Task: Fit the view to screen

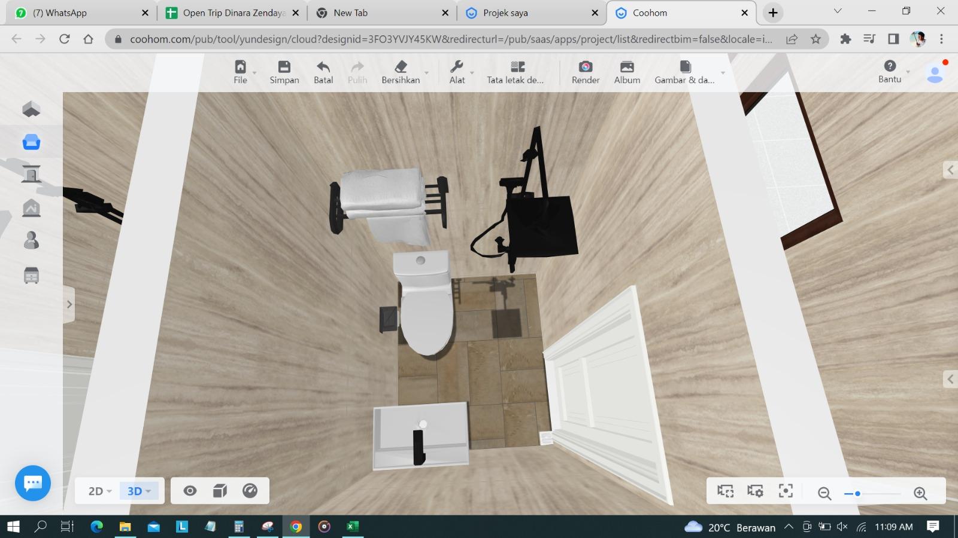Action: [786, 491]
